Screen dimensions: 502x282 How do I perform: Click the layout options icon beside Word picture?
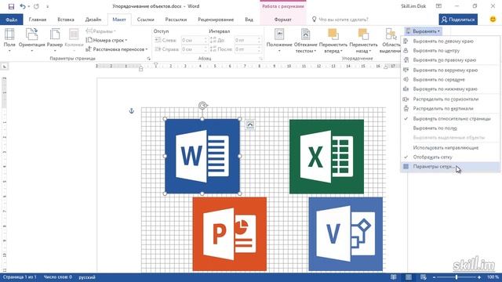[x=250, y=125]
